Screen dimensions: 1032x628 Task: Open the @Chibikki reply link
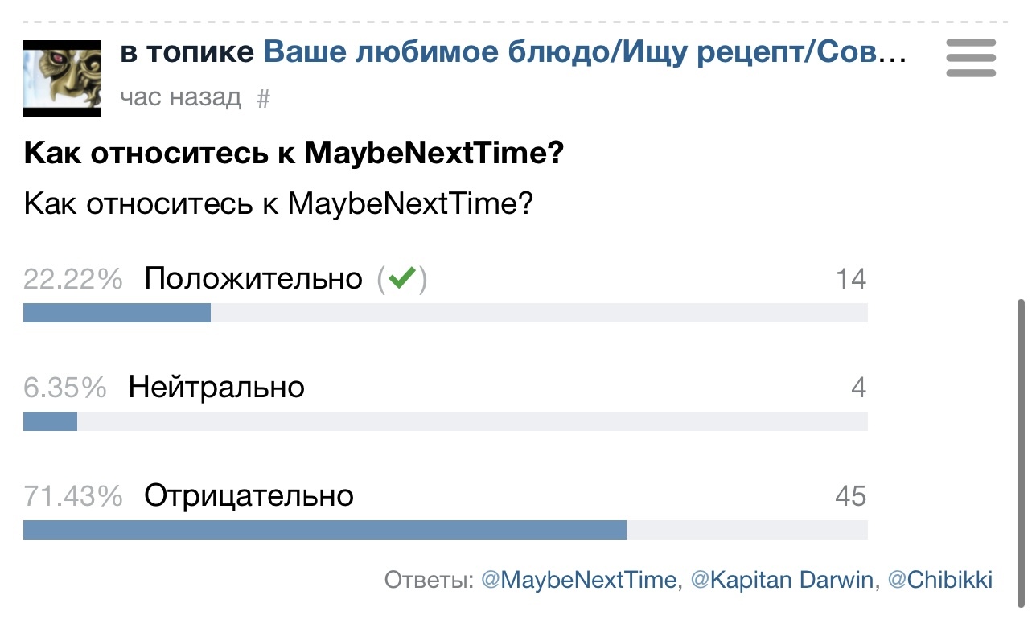[x=939, y=580]
